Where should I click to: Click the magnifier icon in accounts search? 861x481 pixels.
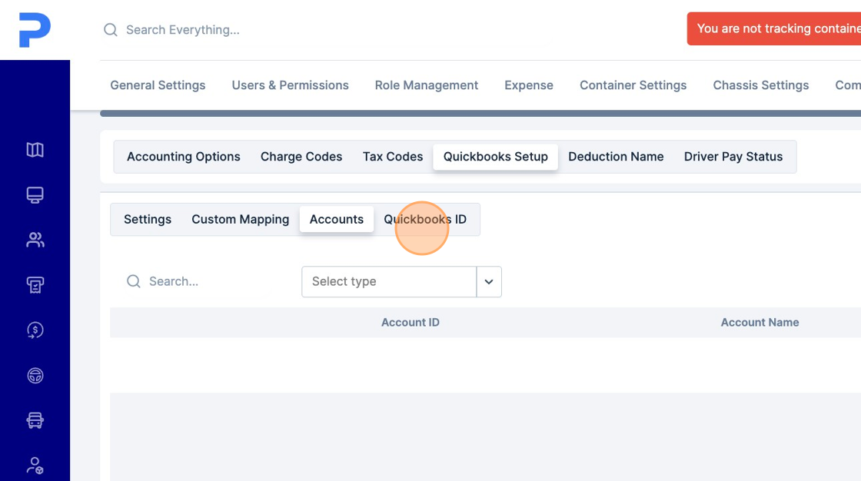(134, 281)
